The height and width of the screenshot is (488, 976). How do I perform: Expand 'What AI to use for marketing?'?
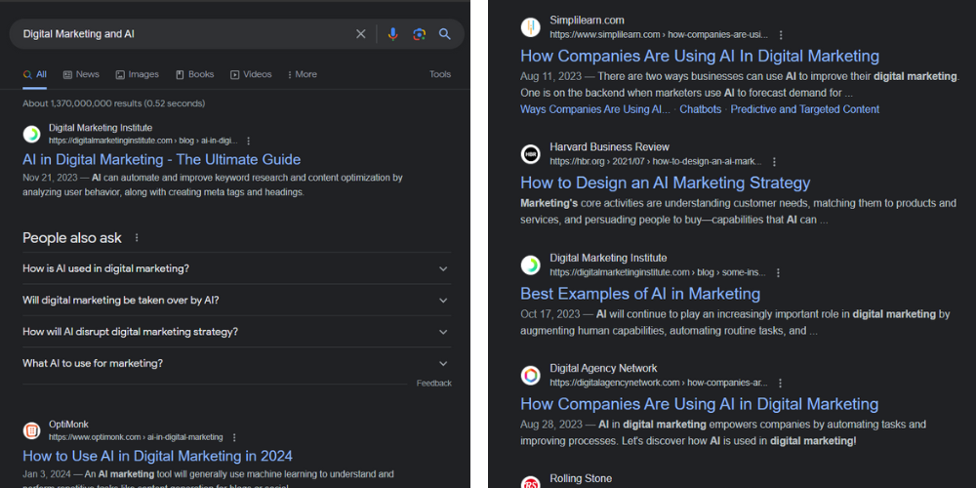[236, 363]
